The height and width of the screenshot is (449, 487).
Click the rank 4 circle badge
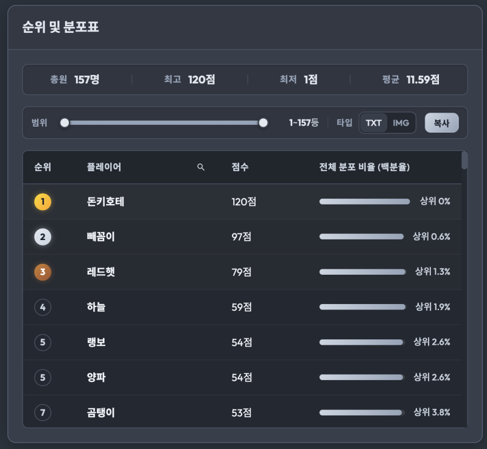(43, 307)
